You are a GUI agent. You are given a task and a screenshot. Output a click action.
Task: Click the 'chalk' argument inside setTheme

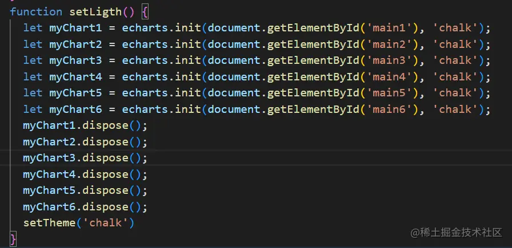pos(105,223)
